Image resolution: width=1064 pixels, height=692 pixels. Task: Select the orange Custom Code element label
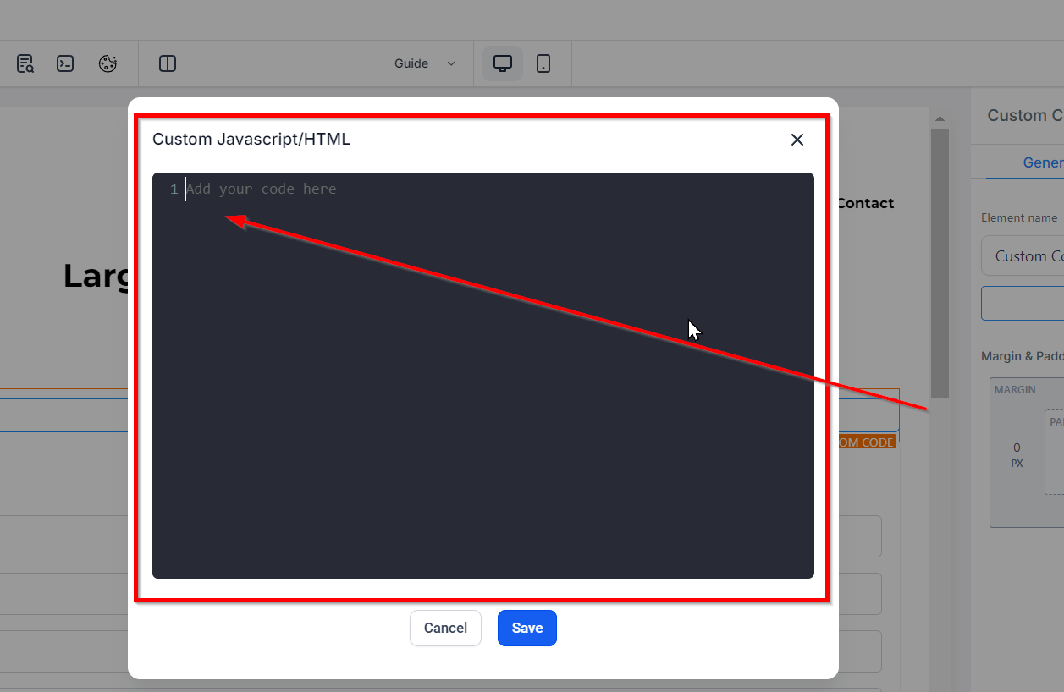click(866, 442)
